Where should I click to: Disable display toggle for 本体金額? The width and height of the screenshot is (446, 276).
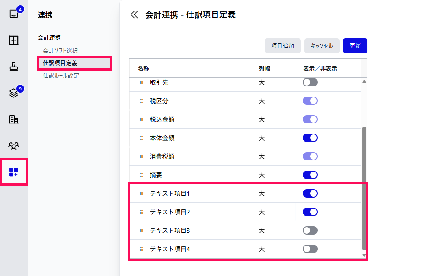[x=310, y=138]
